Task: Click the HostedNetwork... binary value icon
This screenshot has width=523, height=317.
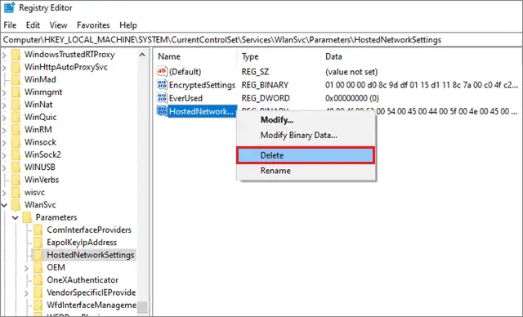Action: pos(162,111)
